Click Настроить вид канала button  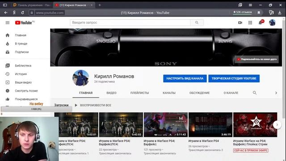coord(185,79)
